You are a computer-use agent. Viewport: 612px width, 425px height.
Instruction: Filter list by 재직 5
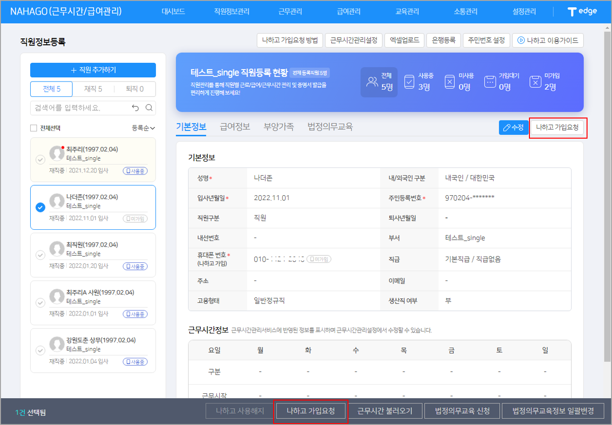[93, 89]
